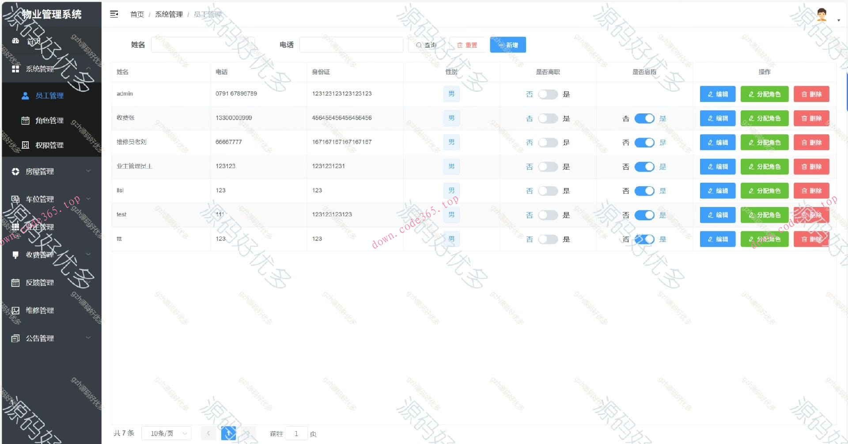Click the 员工管理 person icon in the sidebar
Image resolution: width=848 pixels, height=444 pixels.
point(25,95)
